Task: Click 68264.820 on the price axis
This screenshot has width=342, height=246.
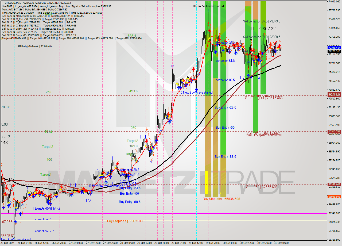Action: [335, 160]
